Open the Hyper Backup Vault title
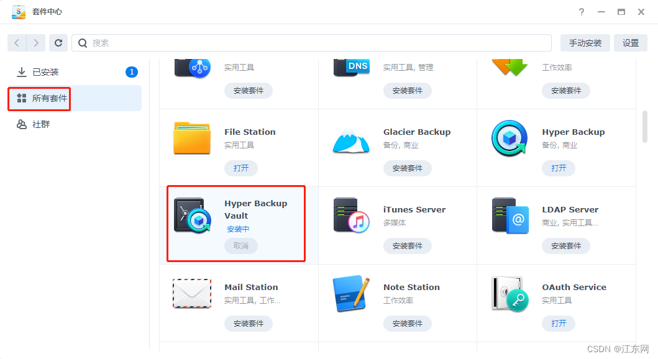This screenshot has height=359, width=658. (x=255, y=209)
